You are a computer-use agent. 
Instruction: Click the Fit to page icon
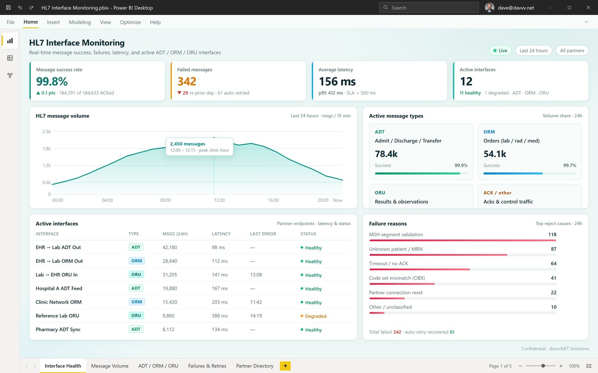click(589, 366)
